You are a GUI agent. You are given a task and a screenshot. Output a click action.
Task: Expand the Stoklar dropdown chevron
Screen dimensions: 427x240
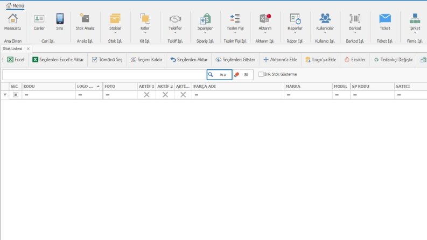pos(115,33)
